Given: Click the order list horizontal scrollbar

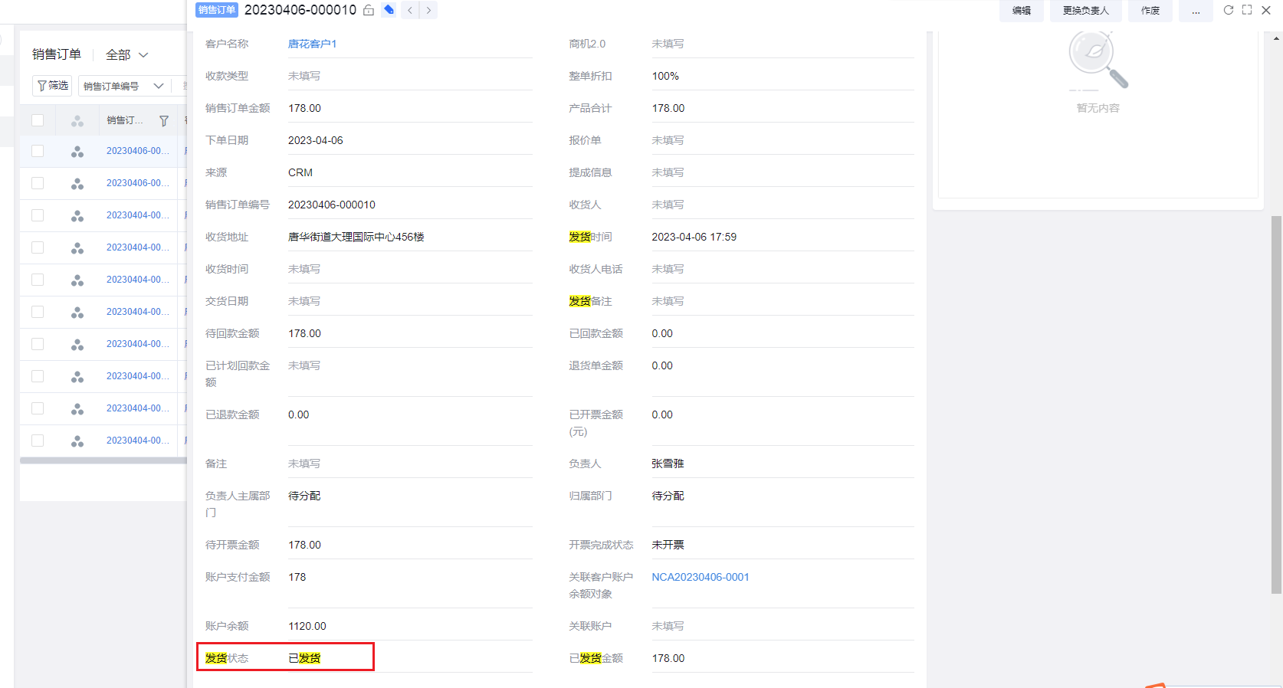Looking at the screenshot, I should pos(103,460).
